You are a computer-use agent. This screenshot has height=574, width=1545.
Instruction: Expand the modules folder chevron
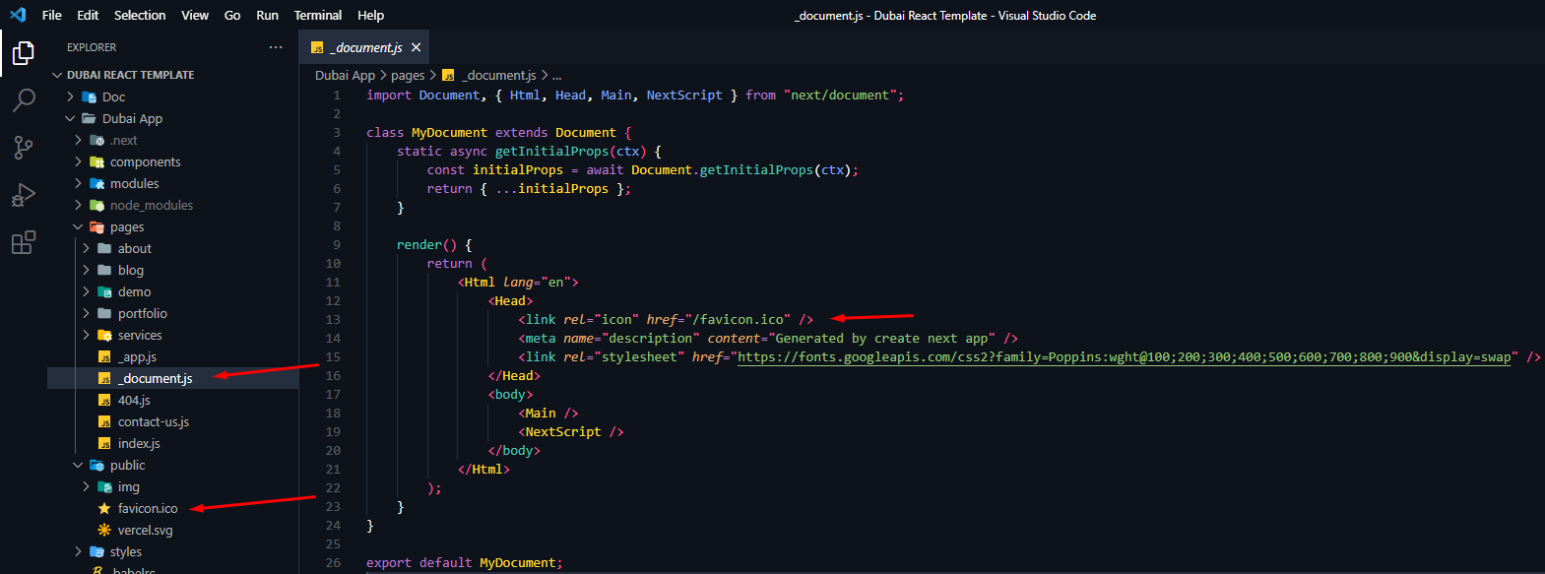tap(78, 183)
